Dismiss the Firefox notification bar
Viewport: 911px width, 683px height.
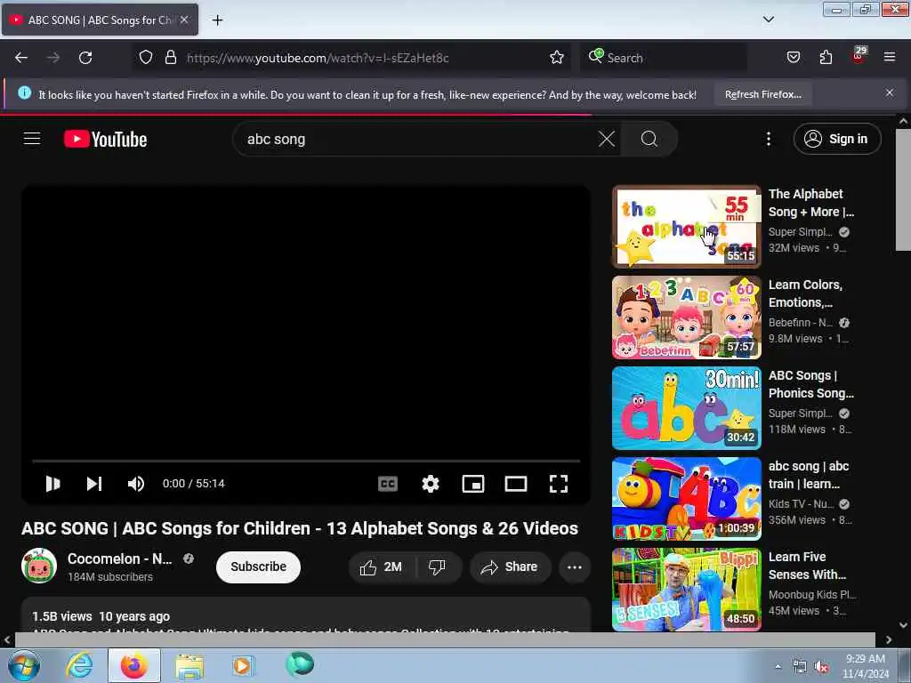tap(890, 92)
